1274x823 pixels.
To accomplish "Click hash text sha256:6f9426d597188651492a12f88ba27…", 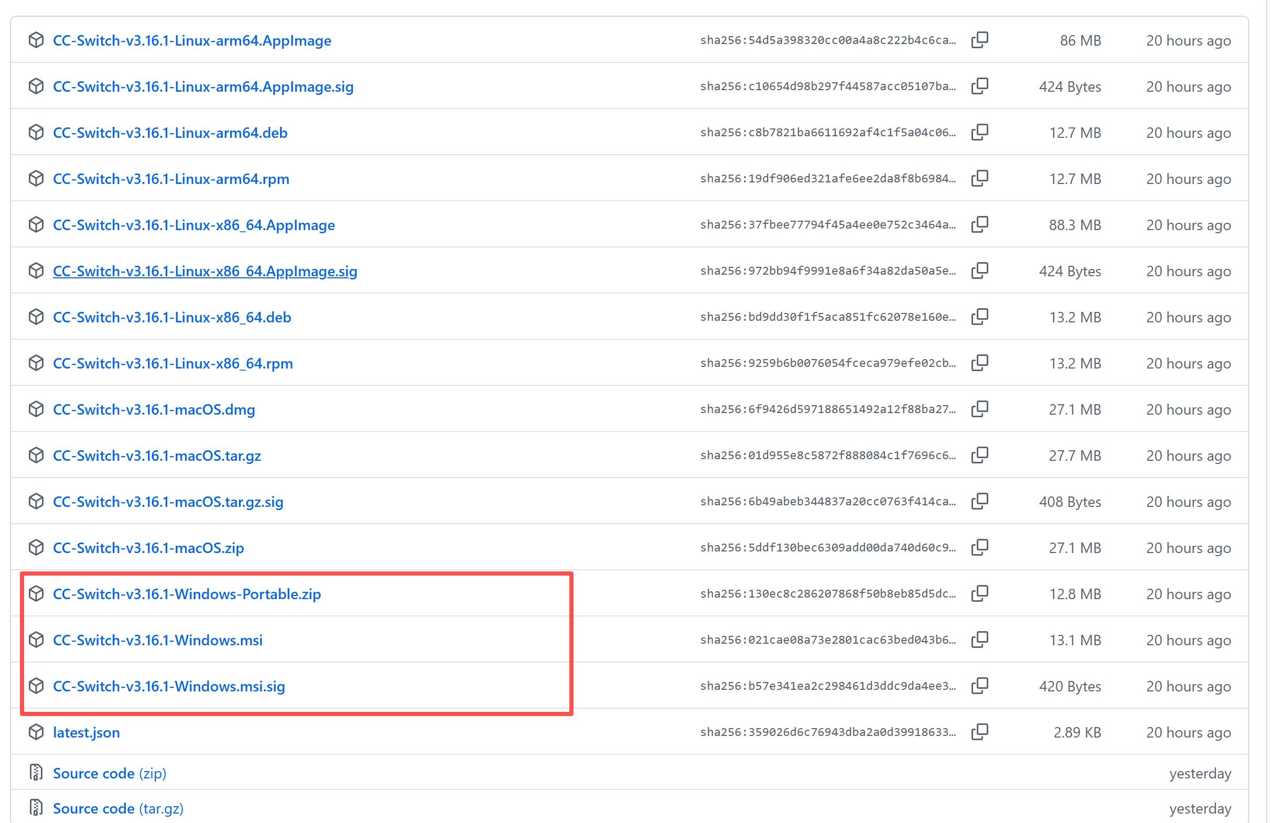I will tap(828, 409).
